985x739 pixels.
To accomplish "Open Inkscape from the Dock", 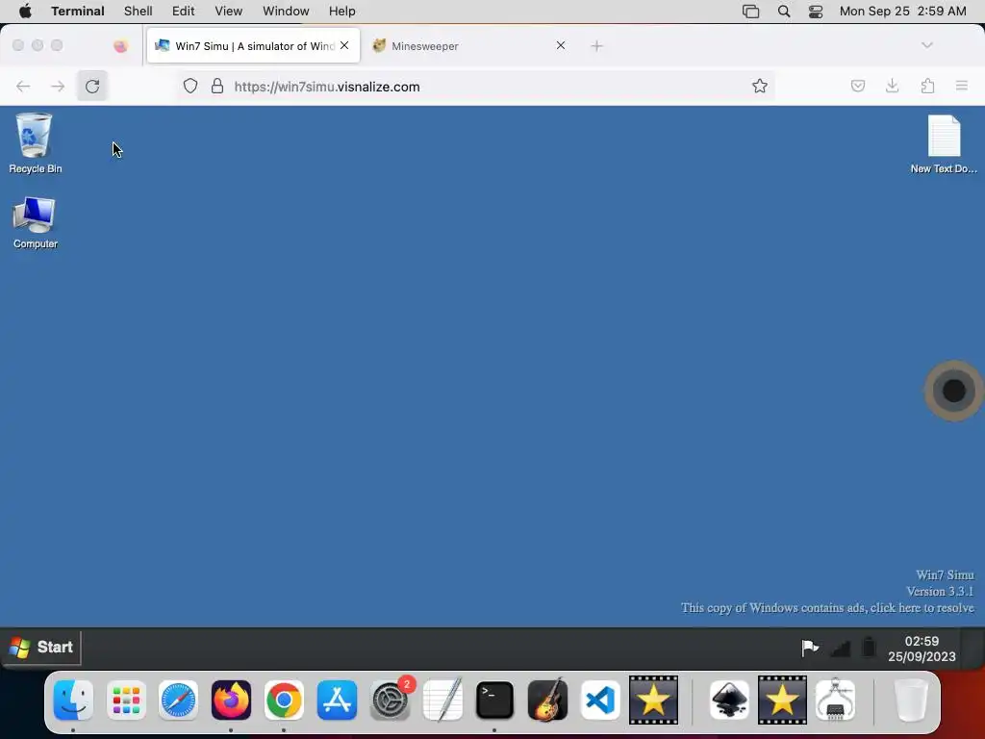I will coord(729,700).
